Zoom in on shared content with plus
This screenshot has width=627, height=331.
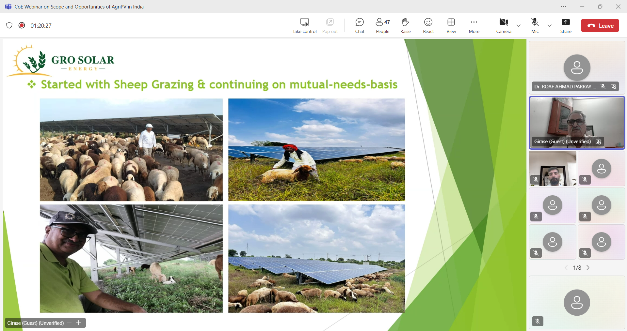tap(78, 323)
